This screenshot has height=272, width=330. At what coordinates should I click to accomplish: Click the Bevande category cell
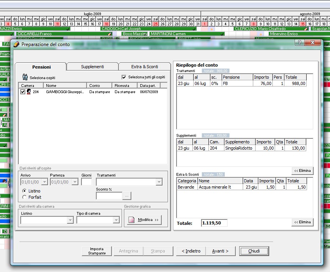pos(187,187)
